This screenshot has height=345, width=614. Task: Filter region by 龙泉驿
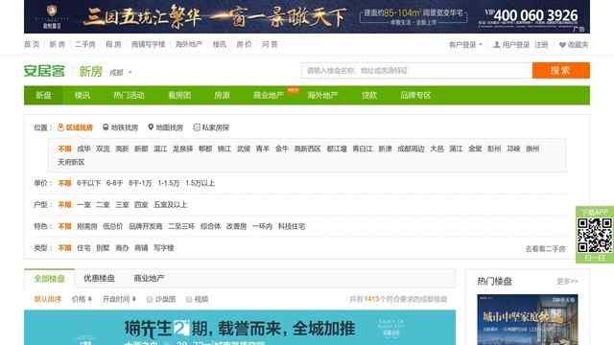pos(183,149)
